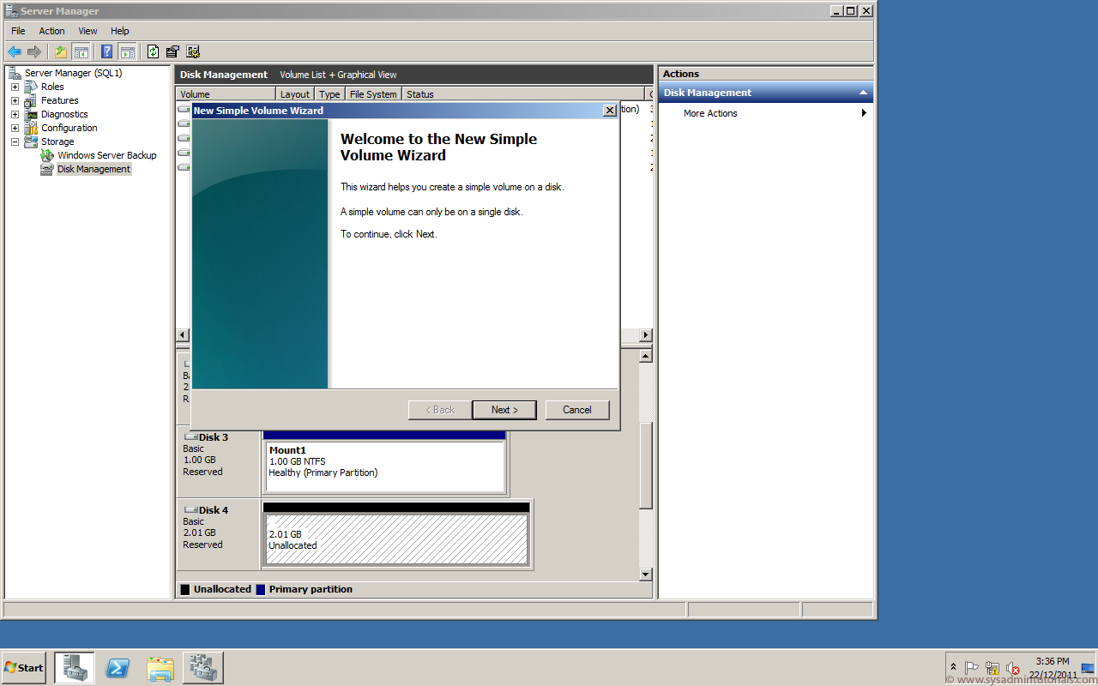
Task: Select the Disk 4 label panel
Action: click(x=218, y=534)
